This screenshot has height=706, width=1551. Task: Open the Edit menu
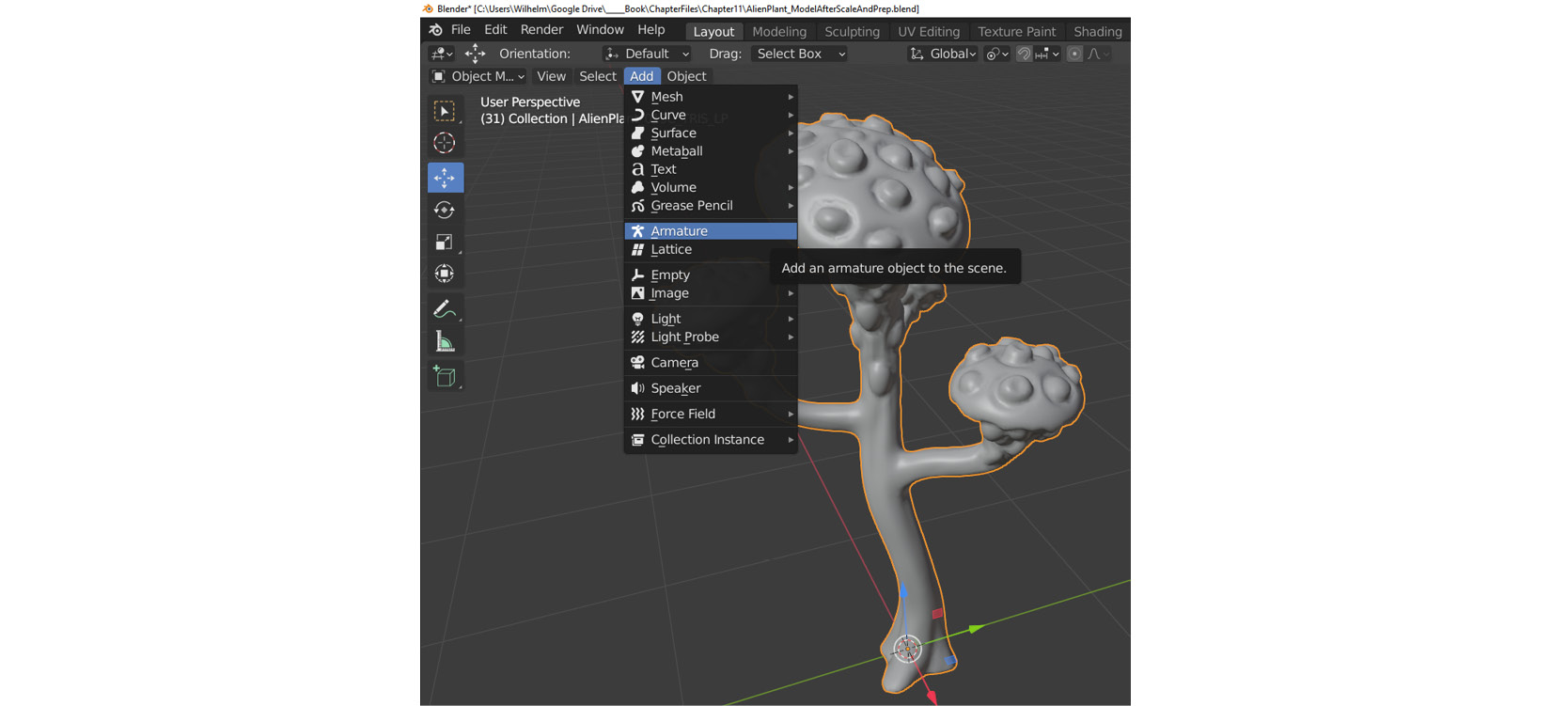coord(495,30)
